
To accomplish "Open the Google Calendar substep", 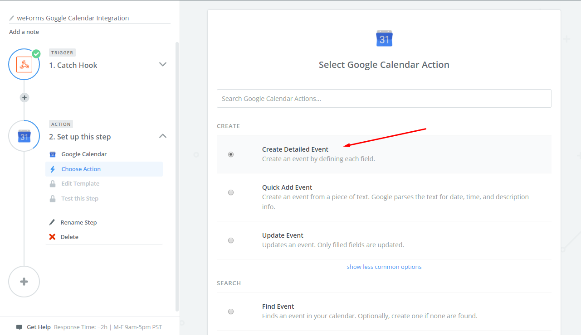I will (84, 154).
